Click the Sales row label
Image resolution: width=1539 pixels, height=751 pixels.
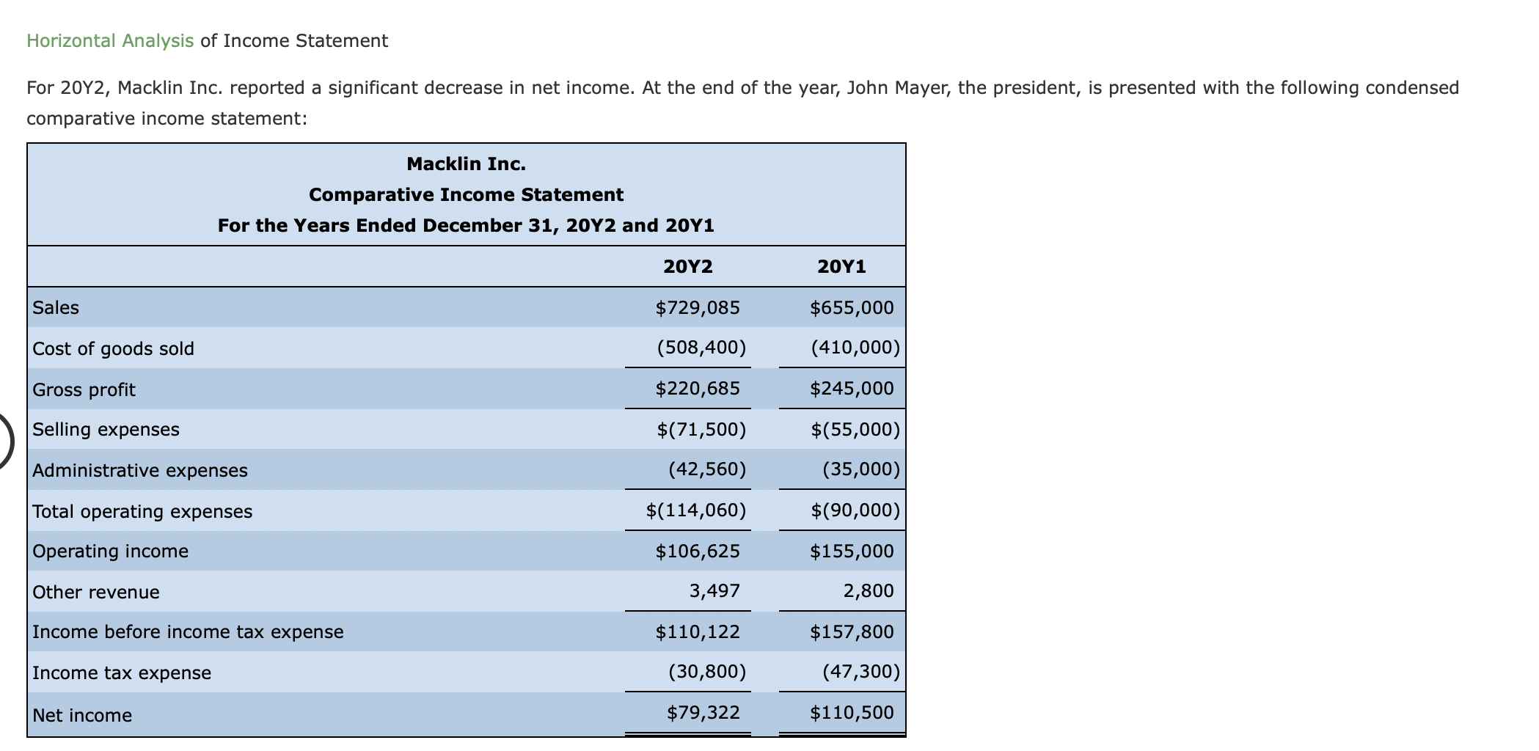point(55,307)
